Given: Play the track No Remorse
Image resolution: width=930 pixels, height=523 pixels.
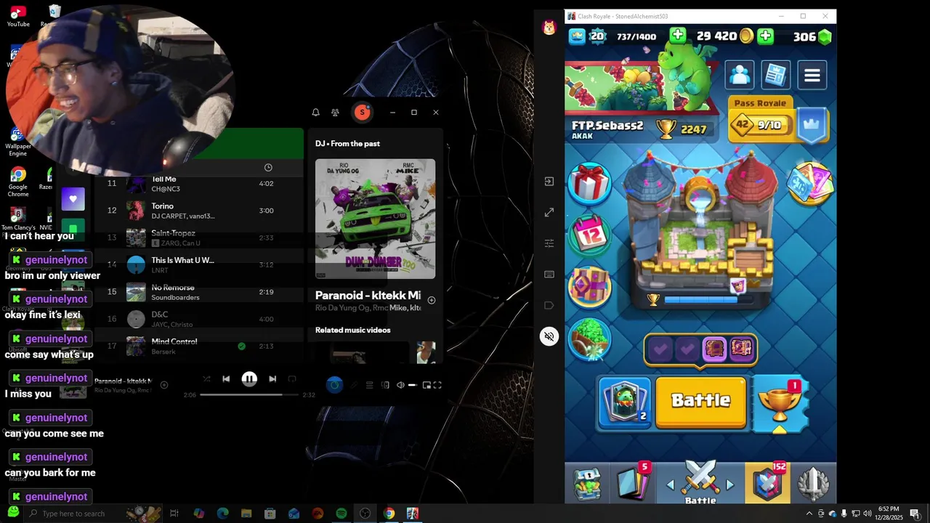Looking at the screenshot, I should pyautogui.click(x=198, y=292).
